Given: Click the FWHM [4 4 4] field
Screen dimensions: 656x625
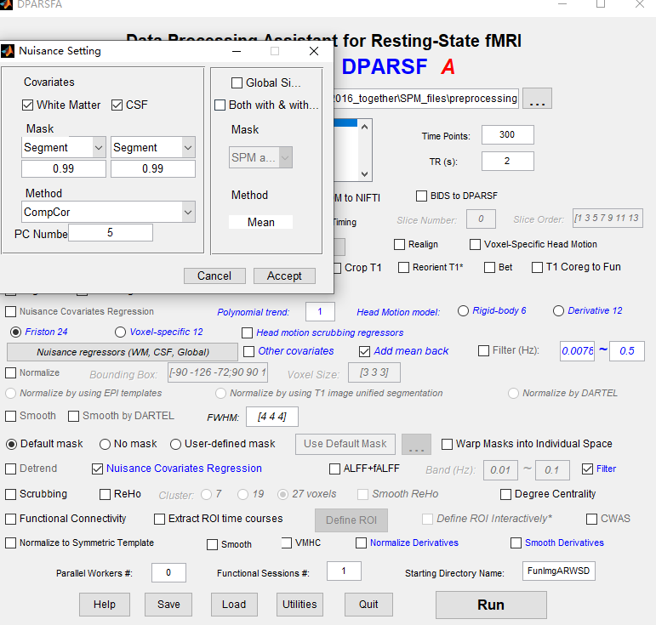Looking at the screenshot, I should [272, 417].
